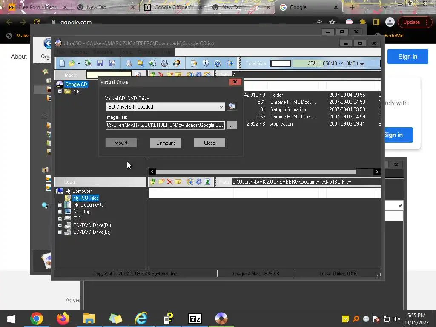Viewport: 436px width, 327px height.
Task: Click the '42,810 KB' folder size cell
Action: (255, 95)
